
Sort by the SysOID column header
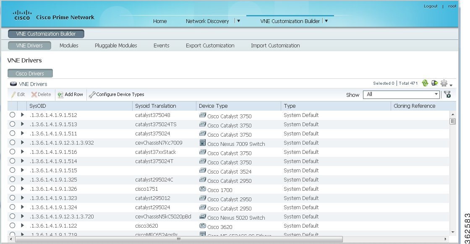pos(79,106)
